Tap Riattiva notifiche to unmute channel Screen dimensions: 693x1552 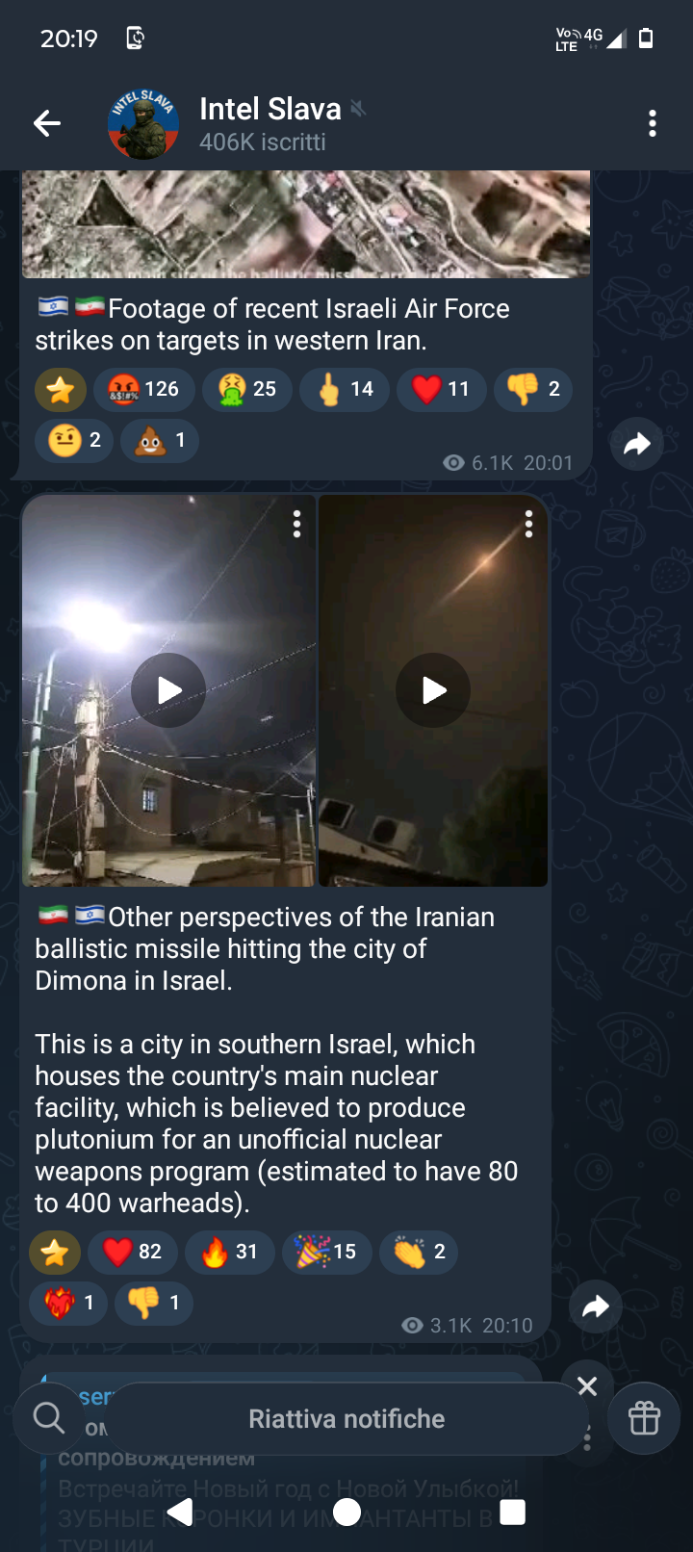coord(346,1419)
